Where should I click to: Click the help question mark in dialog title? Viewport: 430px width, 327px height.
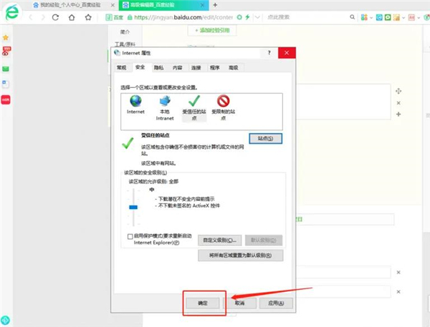(269, 53)
